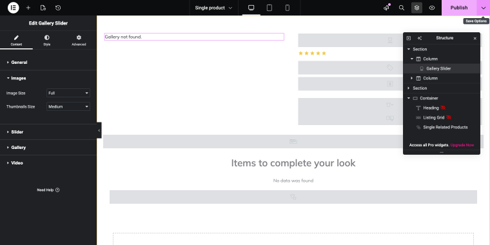The width and height of the screenshot is (490, 245).
Task: Toggle the Heading hidden-eye icon in Structure
Action: (443, 108)
